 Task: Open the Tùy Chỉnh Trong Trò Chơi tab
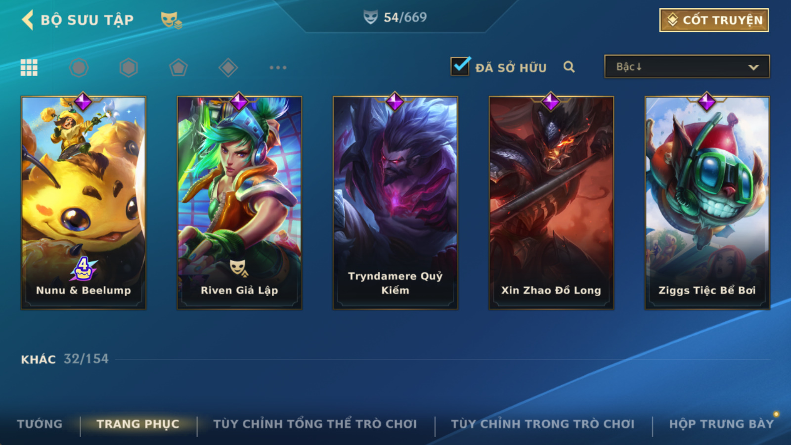pos(543,424)
